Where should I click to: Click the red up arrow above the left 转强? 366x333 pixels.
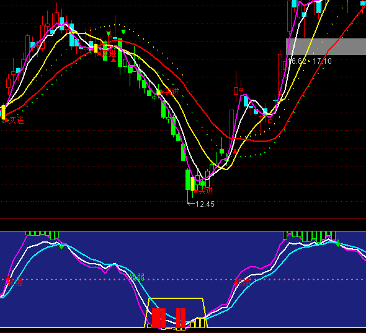(8, 279)
